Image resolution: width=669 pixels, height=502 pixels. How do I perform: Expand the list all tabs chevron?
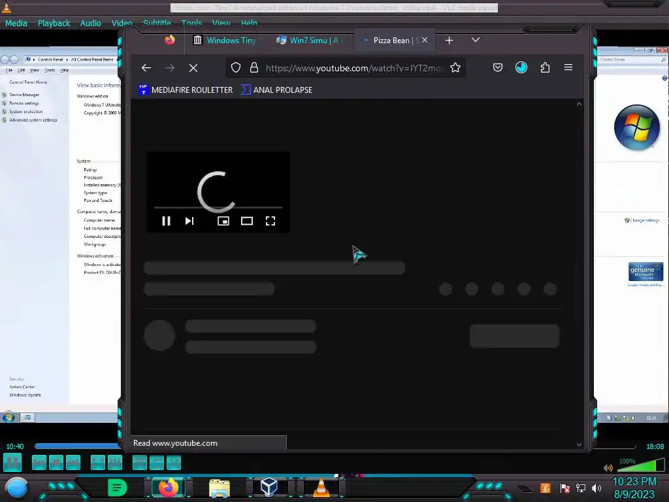[476, 40]
